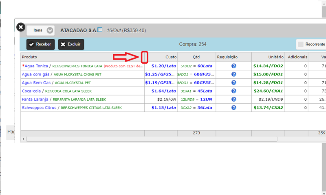Screen dimensions: 326x195
Task: Click quantity 36Lata in Schweppes Citrus row
Action: click(x=205, y=108)
